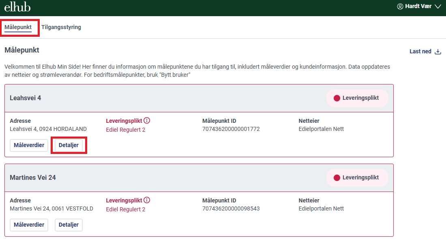Screen dimensions: 446x240
Task: Click red status dot on Leahsvei 4 badge
Action: (x=337, y=98)
